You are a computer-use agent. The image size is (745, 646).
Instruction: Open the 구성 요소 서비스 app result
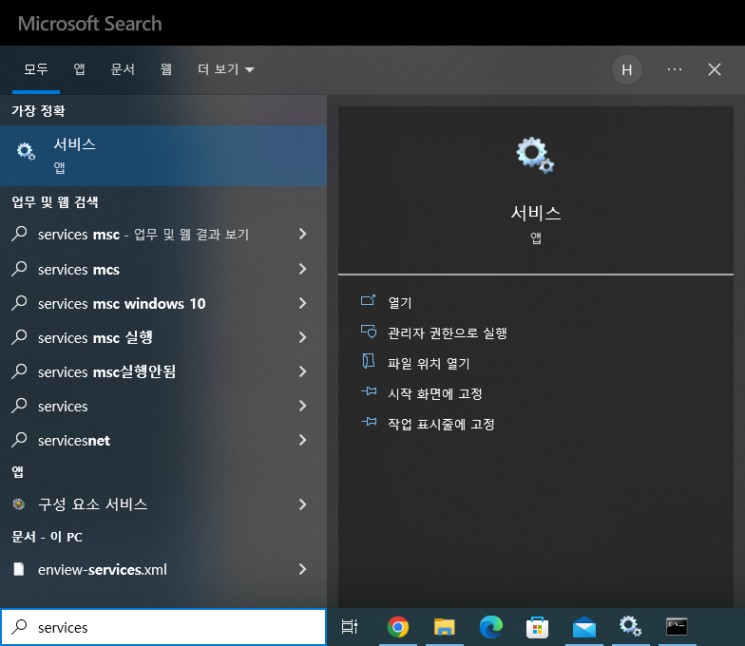(163, 504)
